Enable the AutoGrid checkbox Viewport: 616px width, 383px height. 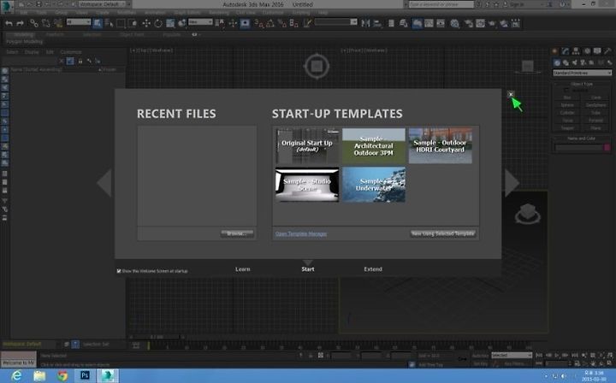pos(566,91)
